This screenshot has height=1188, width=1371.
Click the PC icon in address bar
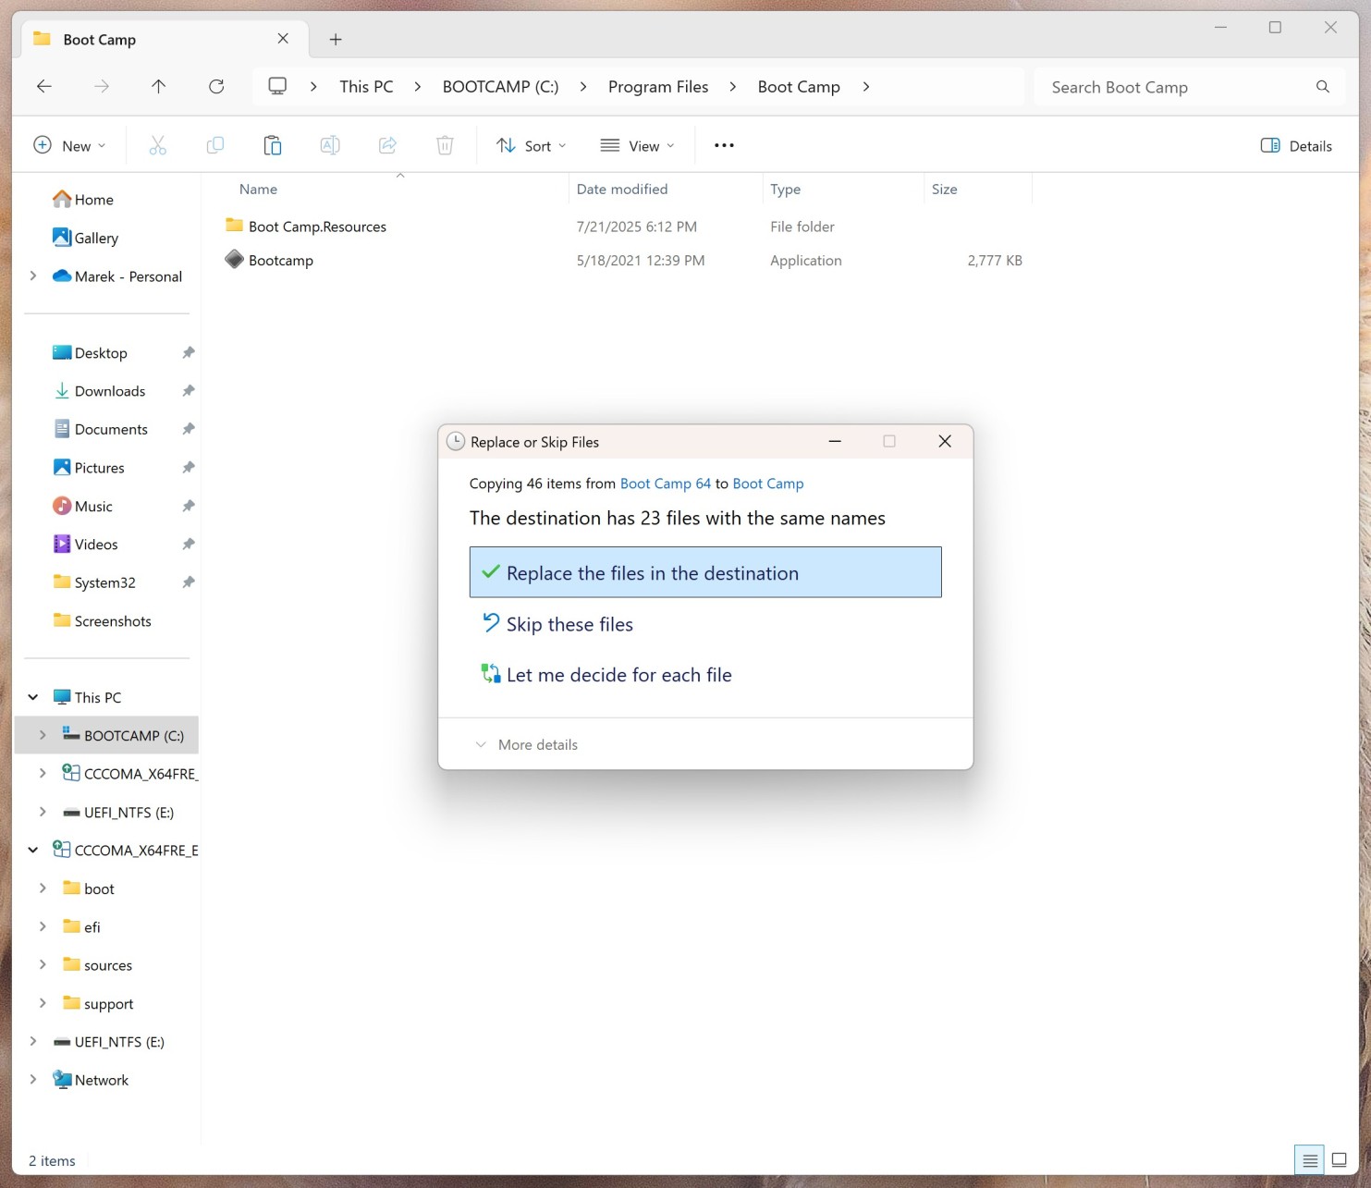277,86
